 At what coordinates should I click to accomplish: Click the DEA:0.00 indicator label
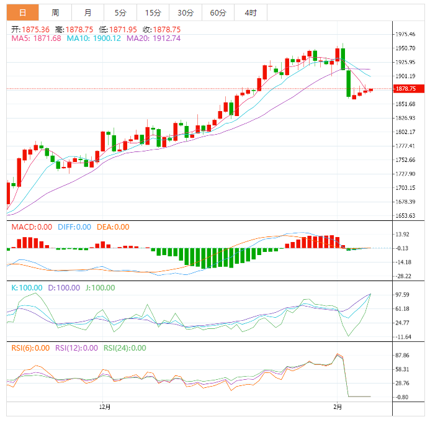coord(113,227)
